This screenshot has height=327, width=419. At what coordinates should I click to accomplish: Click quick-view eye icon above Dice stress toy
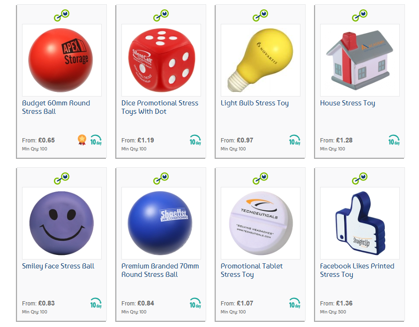point(161,15)
